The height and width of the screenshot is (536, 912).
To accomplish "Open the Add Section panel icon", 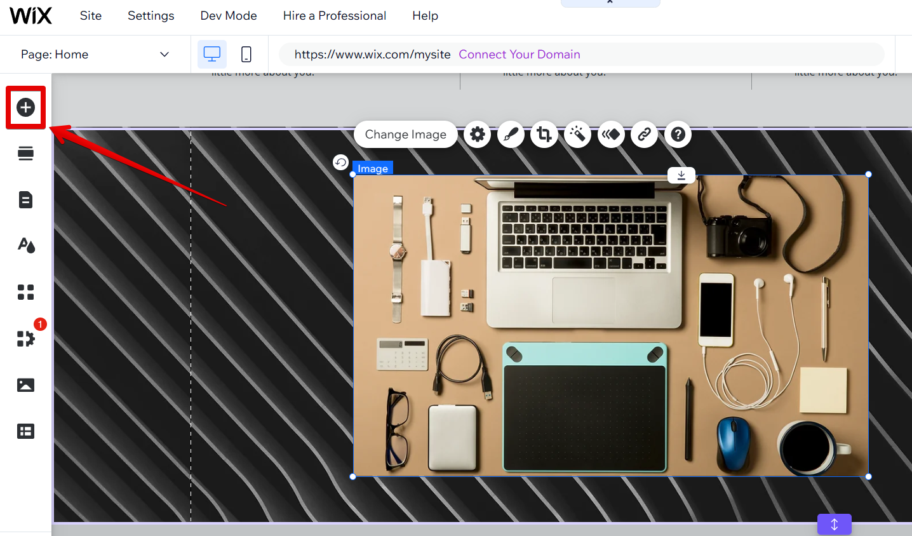I will tap(25, 154).
